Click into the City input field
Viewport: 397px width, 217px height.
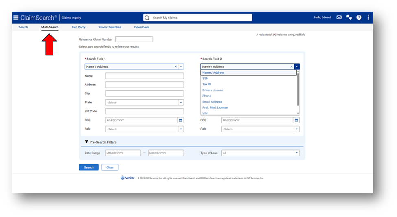tap(145, 94)
